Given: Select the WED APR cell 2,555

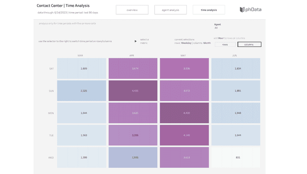Looking at the screenshot, I should coord(133,157).
